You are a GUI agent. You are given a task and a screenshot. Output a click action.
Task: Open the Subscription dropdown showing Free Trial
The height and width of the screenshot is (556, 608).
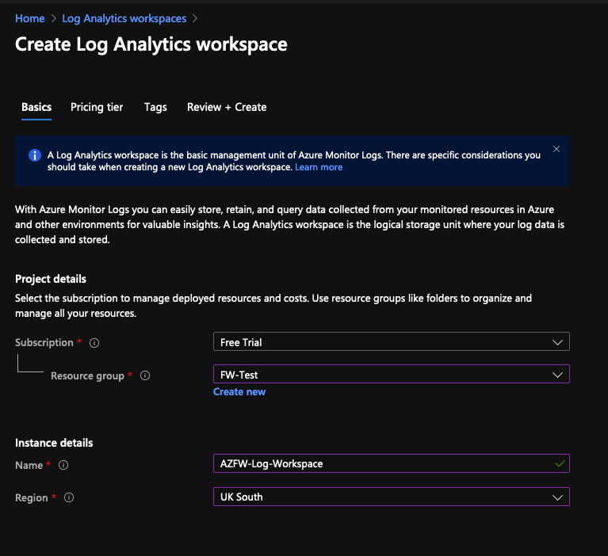392,341
